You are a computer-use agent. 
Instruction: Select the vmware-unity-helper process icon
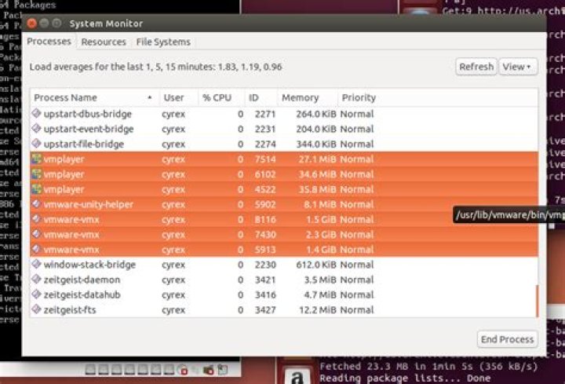click(36, 203)
